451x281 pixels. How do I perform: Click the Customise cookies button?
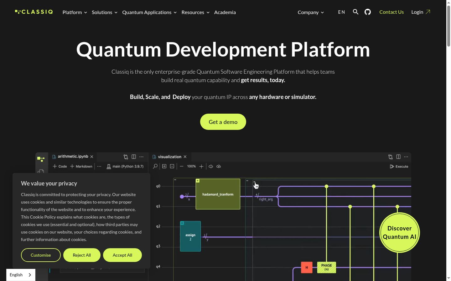41,255
